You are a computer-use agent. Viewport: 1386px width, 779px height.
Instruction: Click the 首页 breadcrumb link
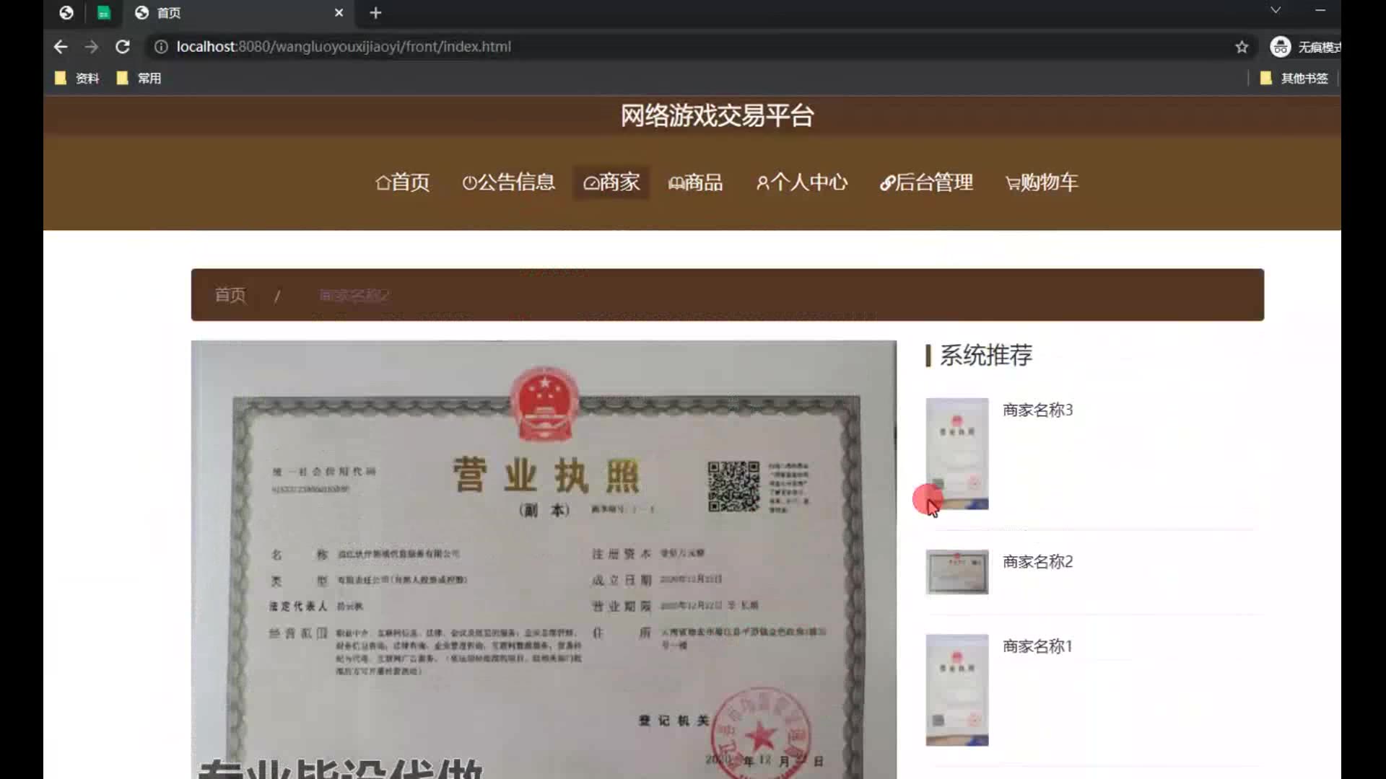pyautogui.click(x=230, y=295)
